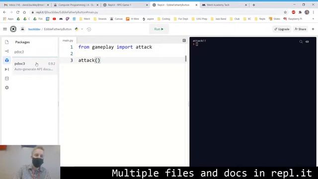Screen dimensions: 318x179
Task: Click code line 1 import statement
Action: click(x=115, y=47)
